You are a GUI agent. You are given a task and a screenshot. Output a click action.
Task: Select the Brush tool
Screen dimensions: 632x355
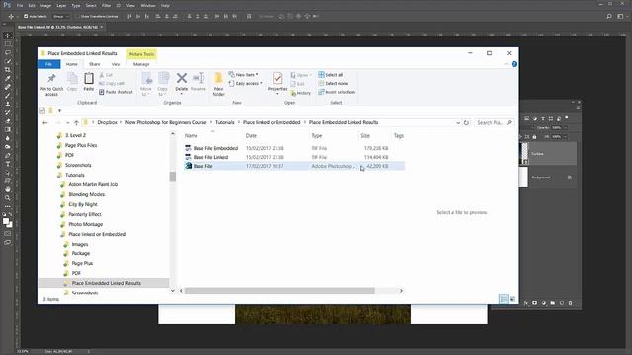pyautogui.click(x=7, y=96)
